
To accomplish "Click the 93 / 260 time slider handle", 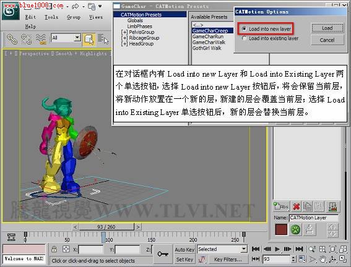I will (x=106, y=227).
